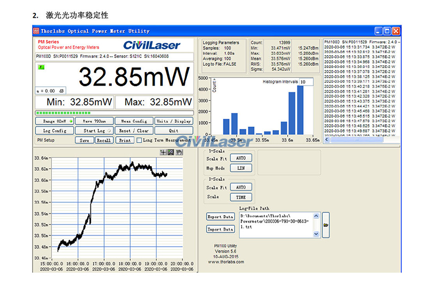Image resolution: width=428 pixels, height=282 pixels.
Task: Select the graph zoom tool
Action: pyautogui.click(x=171, y=153)
